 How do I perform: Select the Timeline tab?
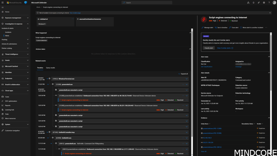click(40, 68)
